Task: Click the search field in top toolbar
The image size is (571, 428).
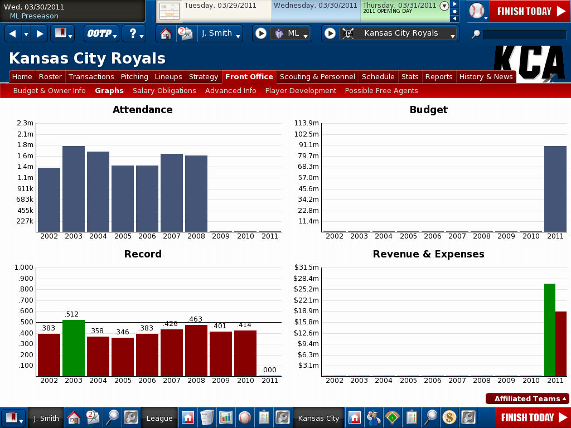Action: coord(524,35)
